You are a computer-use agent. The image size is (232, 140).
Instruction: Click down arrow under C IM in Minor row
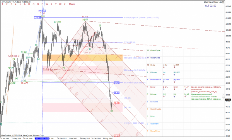pyautogui.click(x=174, y=89)
